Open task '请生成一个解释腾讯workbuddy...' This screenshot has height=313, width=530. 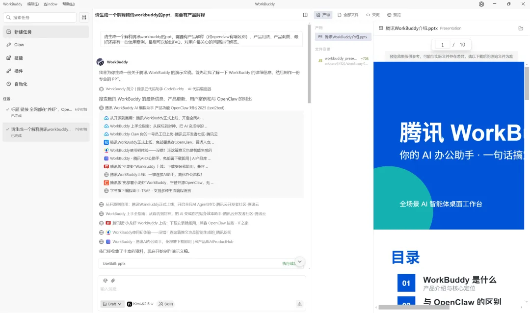click(46, 132)
